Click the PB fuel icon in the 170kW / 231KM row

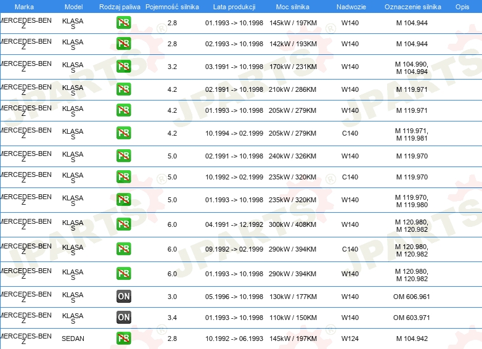point(123,66)
